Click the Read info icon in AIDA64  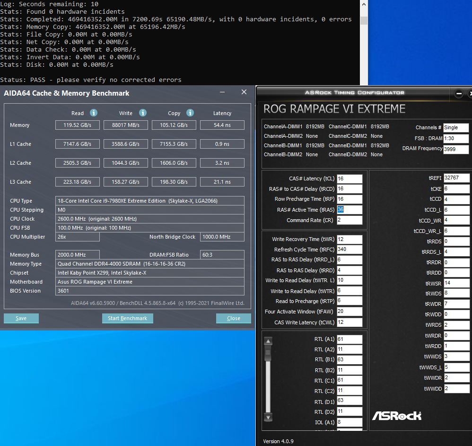point(94,113)
